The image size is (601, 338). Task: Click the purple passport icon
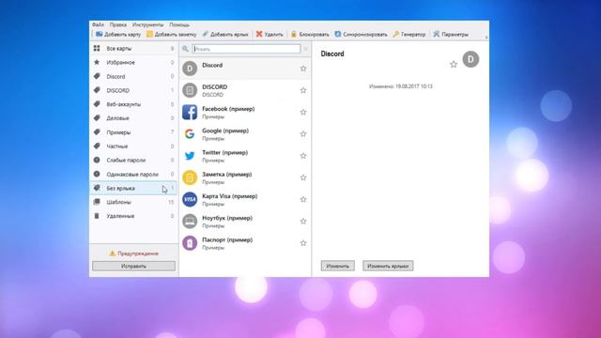[190, 243]
